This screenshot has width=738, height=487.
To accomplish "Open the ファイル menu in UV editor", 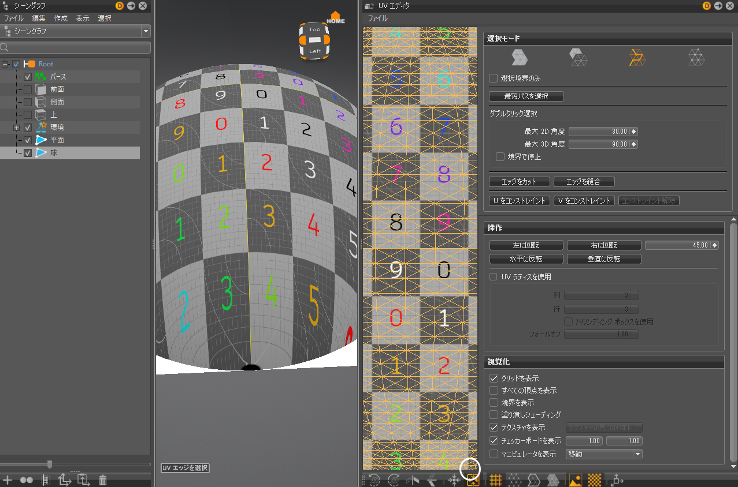I will click(x=377, y=18).
